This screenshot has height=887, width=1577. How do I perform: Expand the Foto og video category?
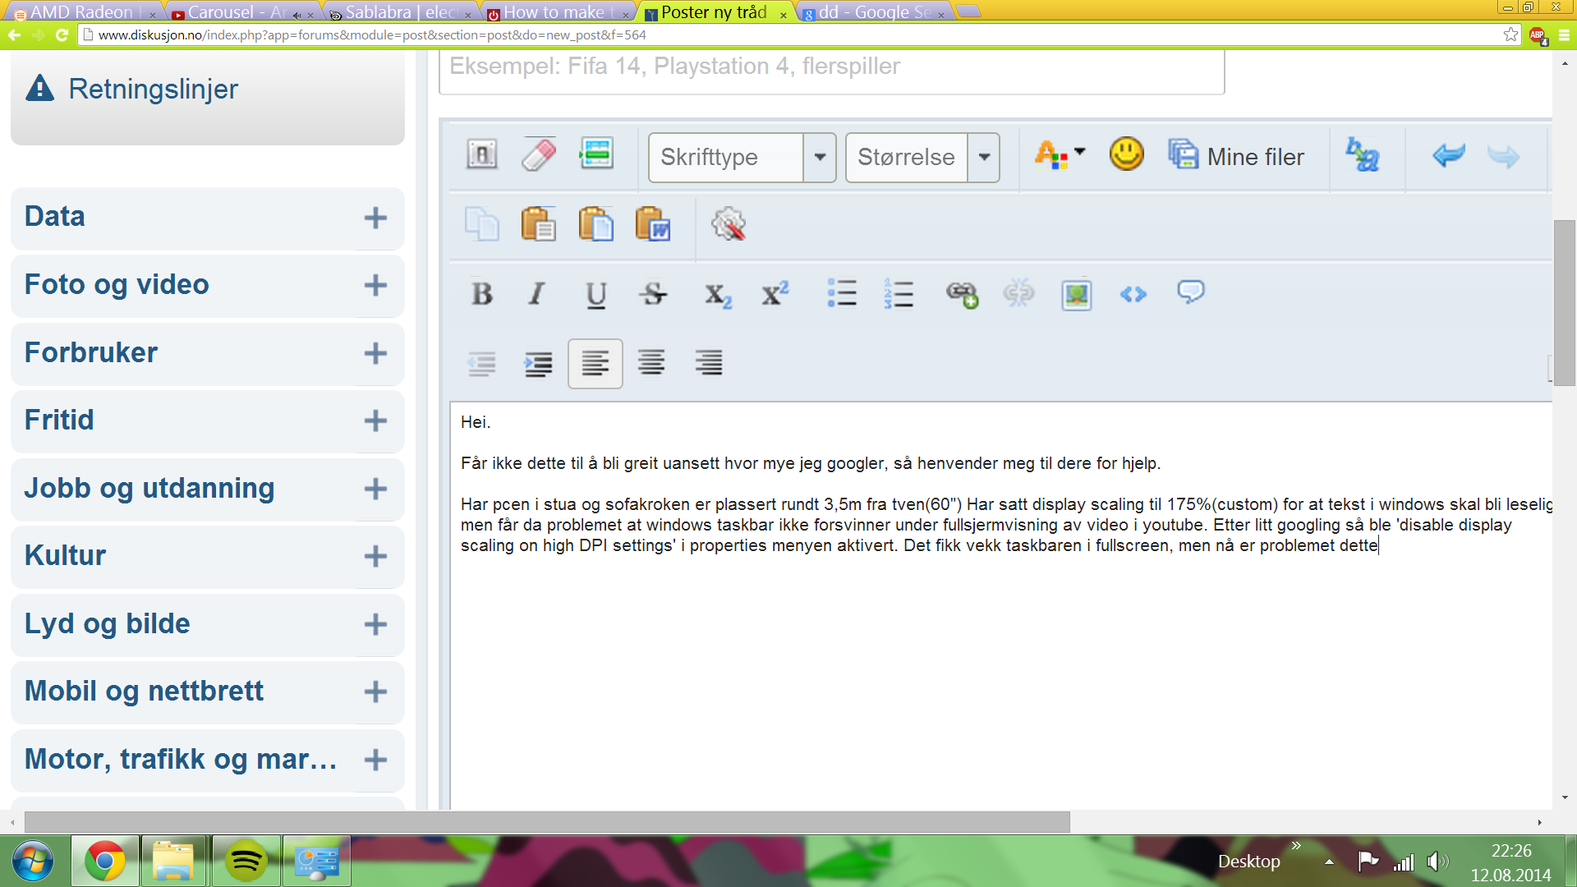375,286
